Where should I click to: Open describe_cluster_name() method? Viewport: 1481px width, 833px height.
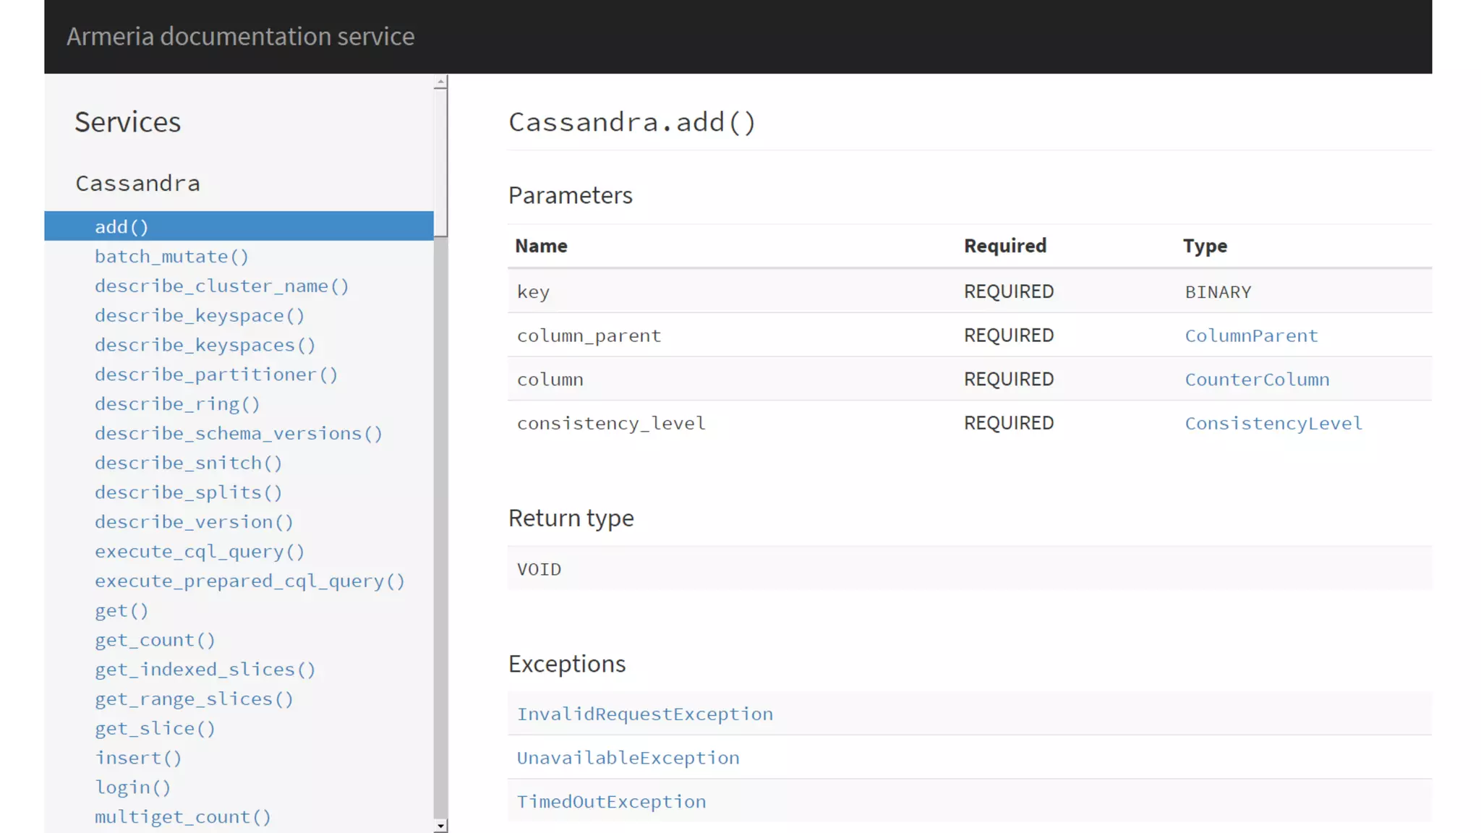pos(221,286)
